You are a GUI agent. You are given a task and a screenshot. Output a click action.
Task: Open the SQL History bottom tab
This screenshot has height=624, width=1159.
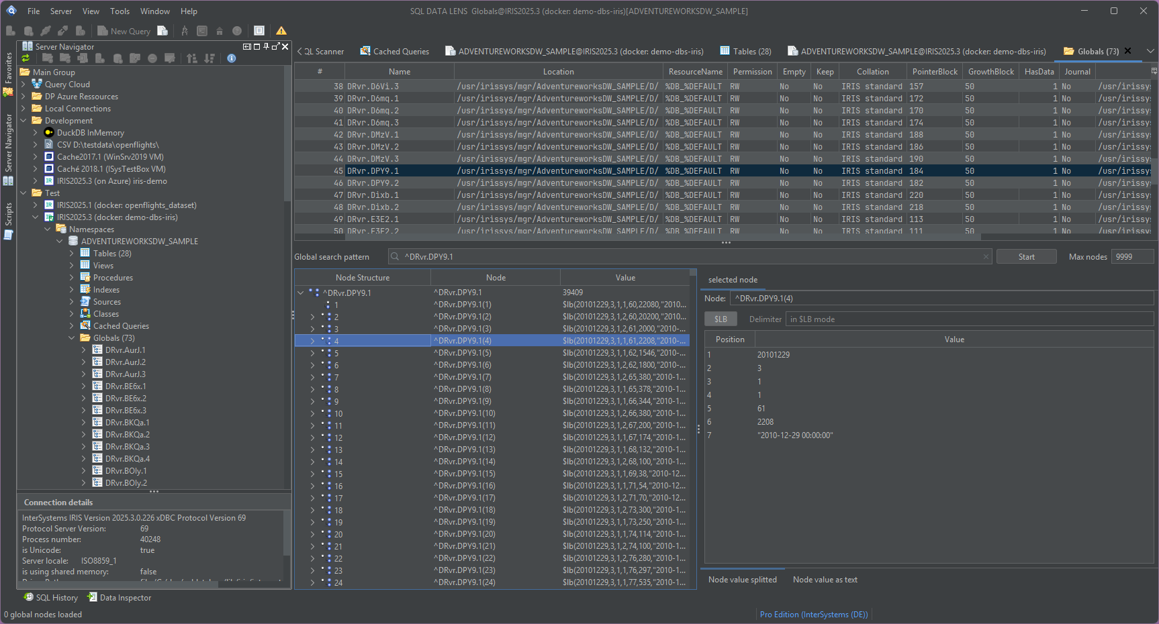tap(50, 598)
